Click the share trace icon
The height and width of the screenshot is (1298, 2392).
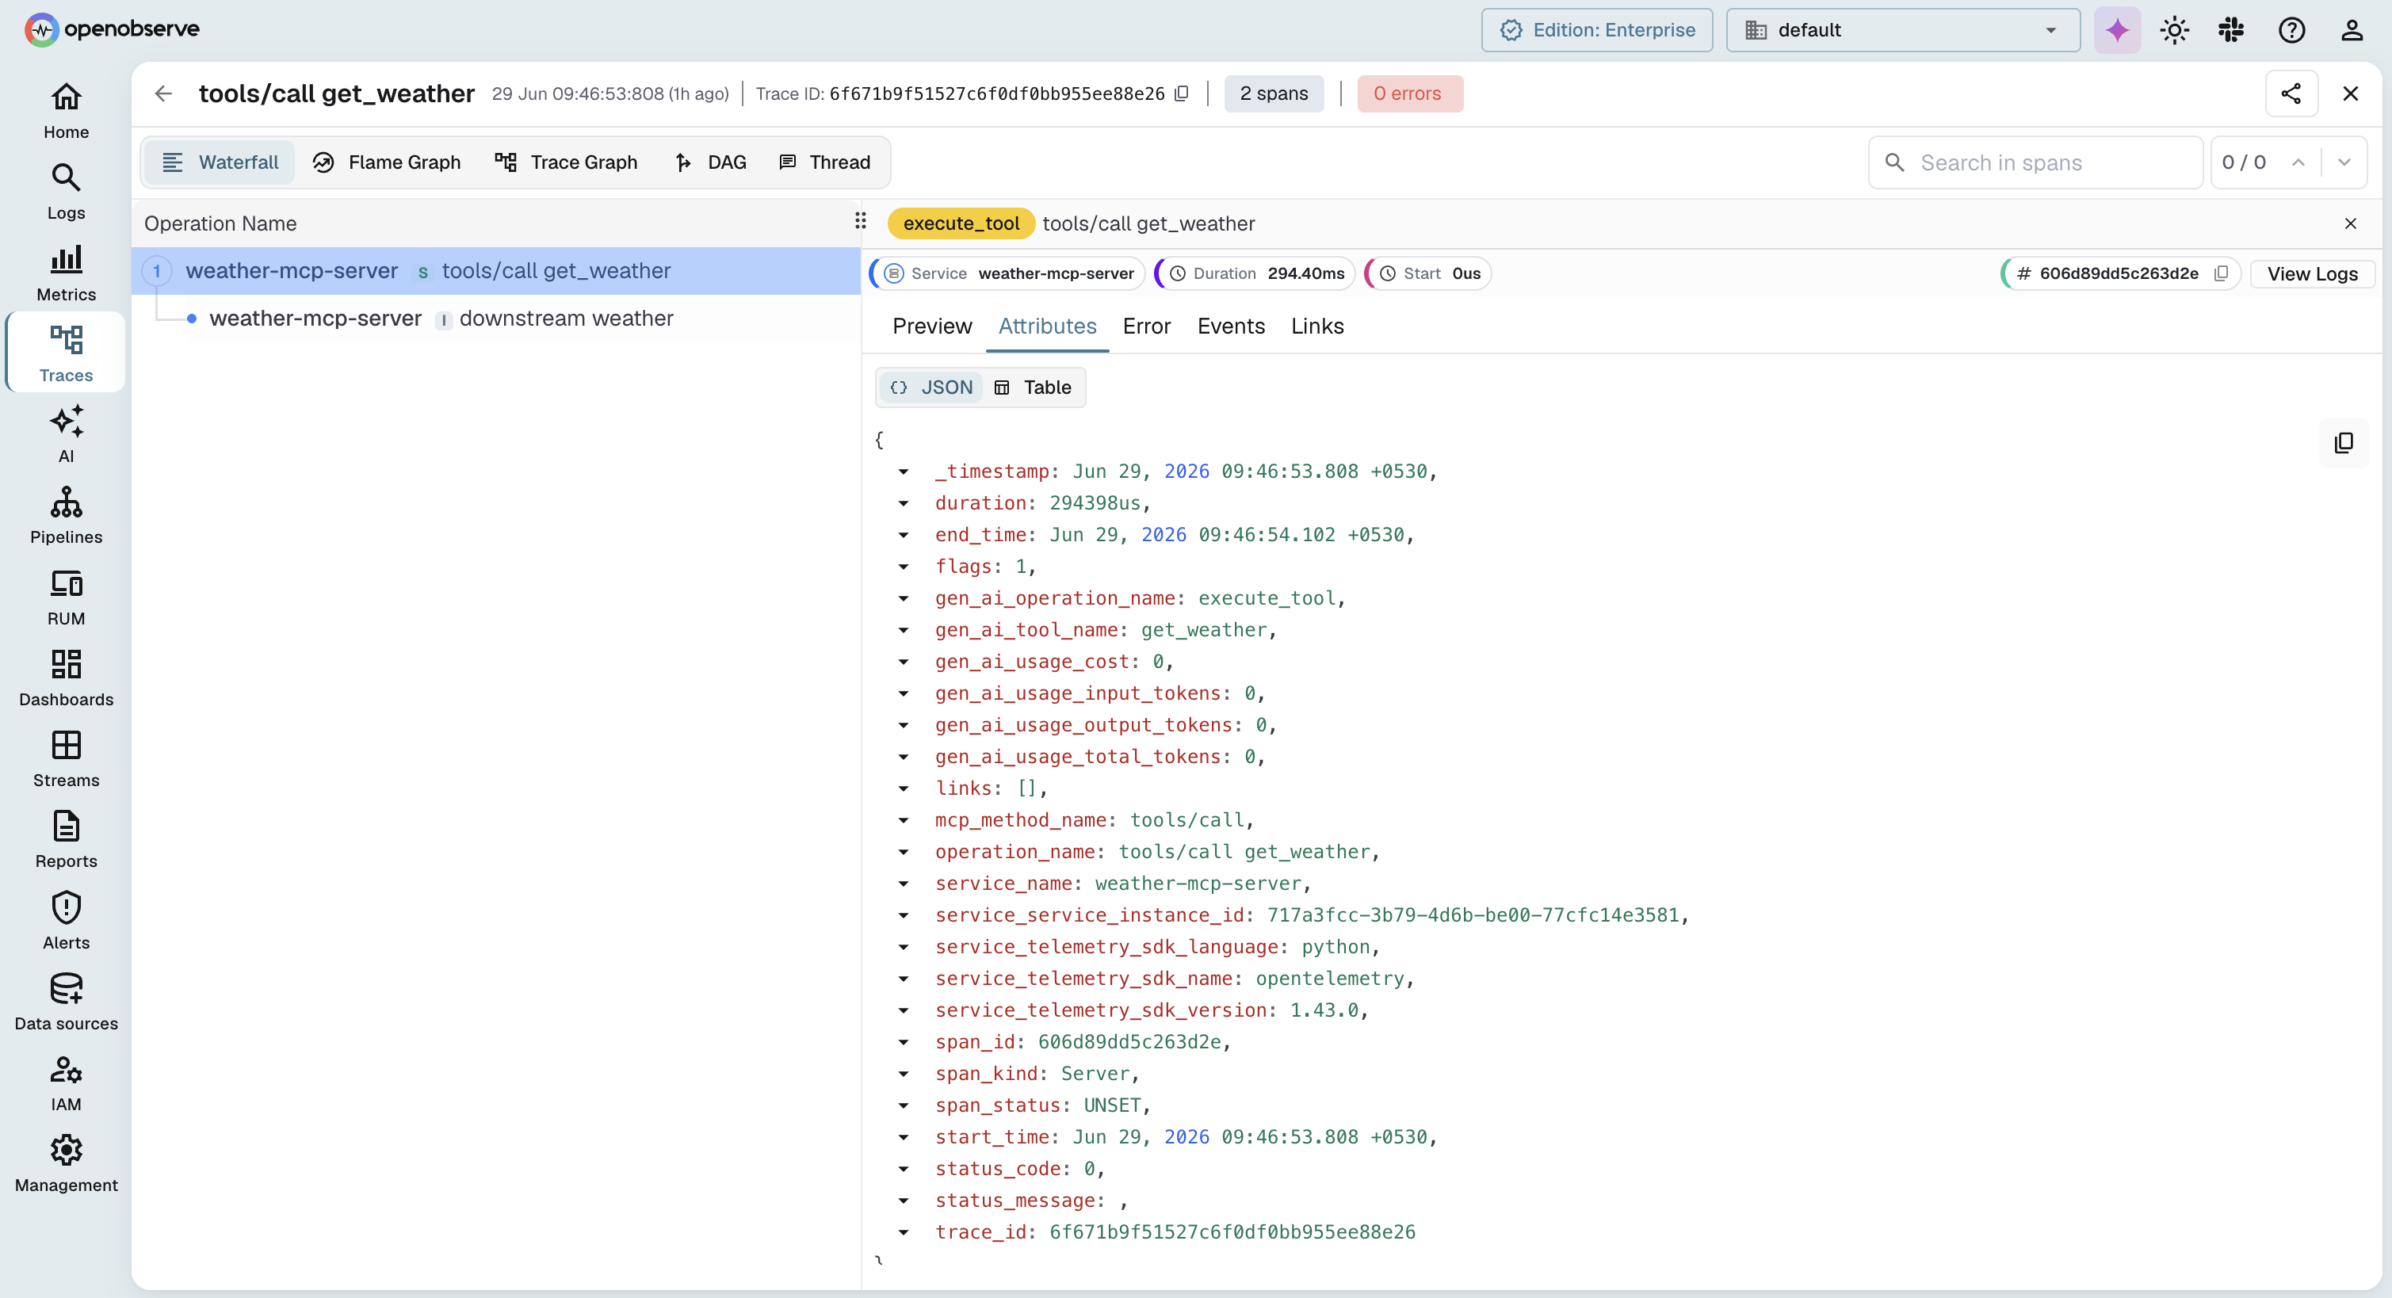point(2291,94)
